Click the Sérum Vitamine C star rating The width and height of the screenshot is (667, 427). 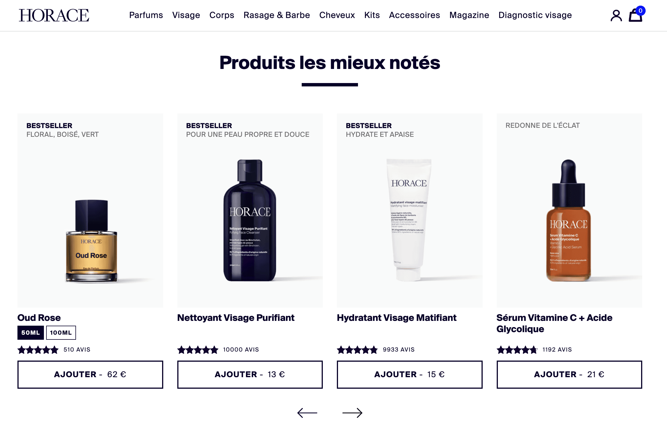coord(517,350)
